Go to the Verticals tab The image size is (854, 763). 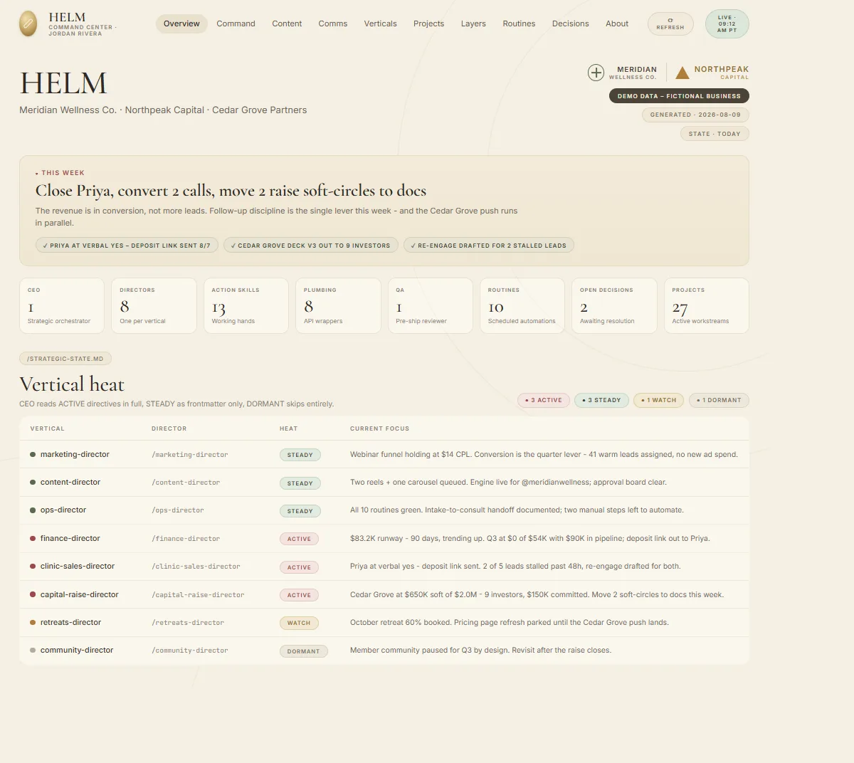(x=380, y=23)
